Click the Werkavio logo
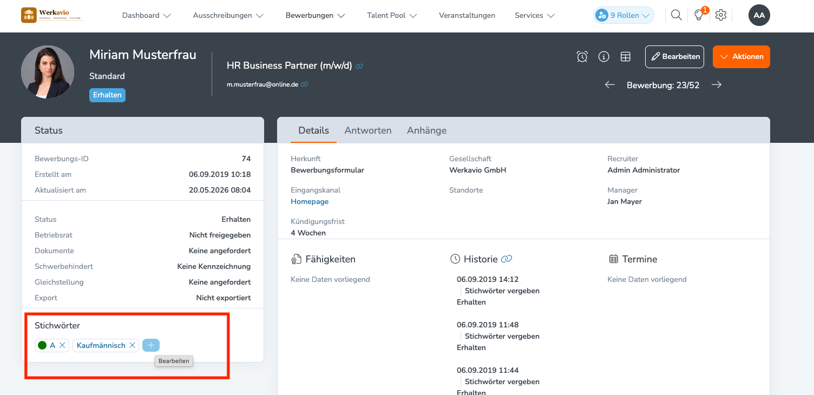 click(x=52, y=15)
